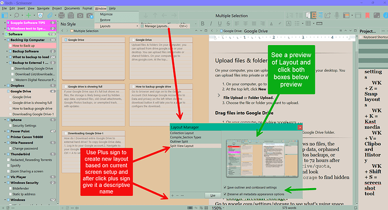Switch to Corkboard view mode icon
Viewport: 388px width, 210px height.
314,15
